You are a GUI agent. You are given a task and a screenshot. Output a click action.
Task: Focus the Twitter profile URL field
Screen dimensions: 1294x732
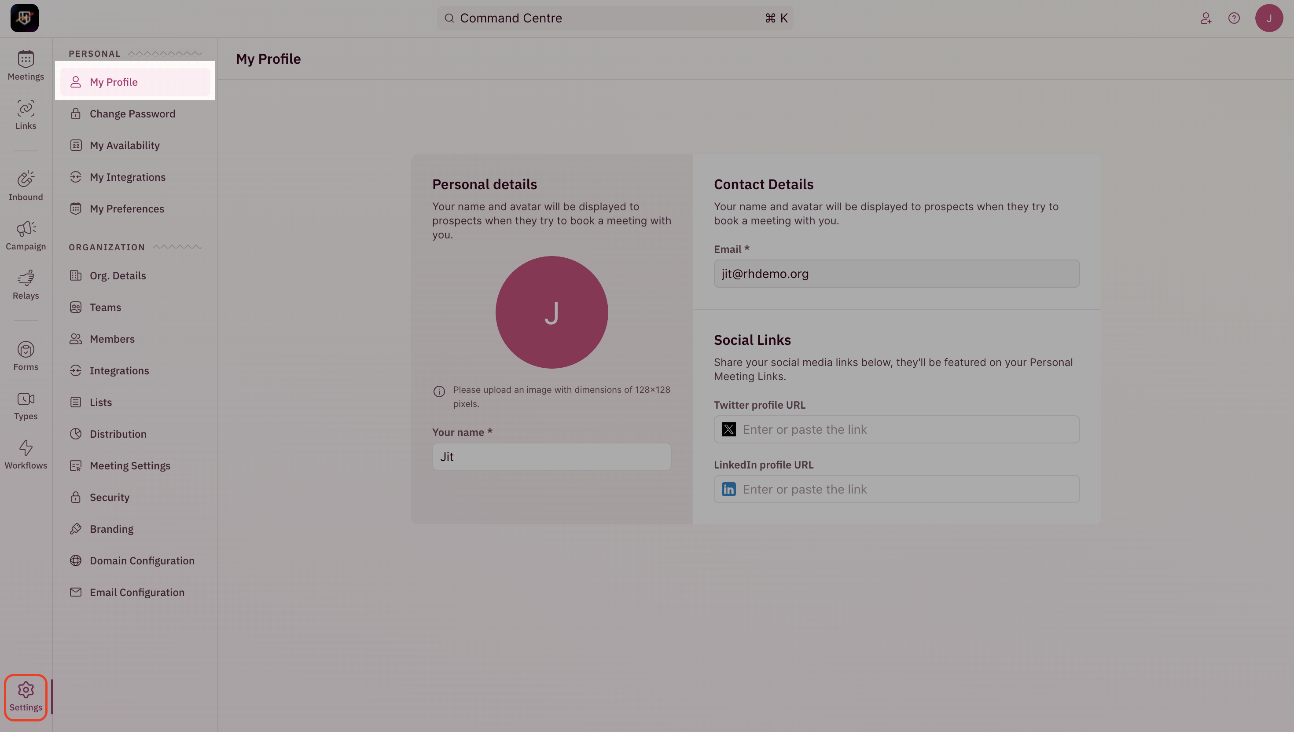click(x=897, y=429)
